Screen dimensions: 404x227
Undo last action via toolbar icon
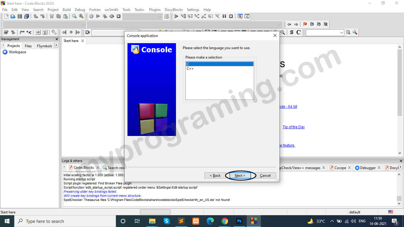click(x=35, y=16)
